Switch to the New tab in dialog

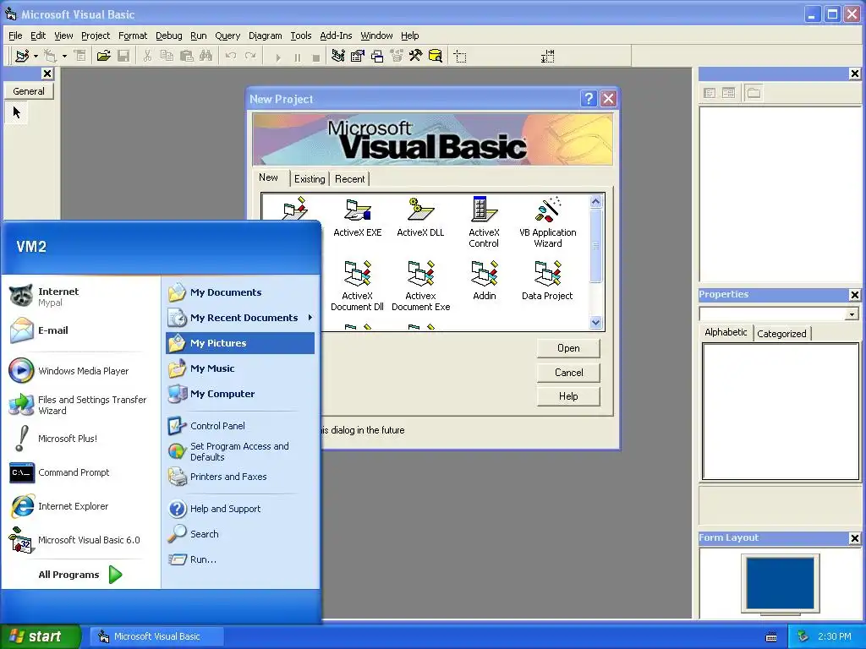[268, 177]
